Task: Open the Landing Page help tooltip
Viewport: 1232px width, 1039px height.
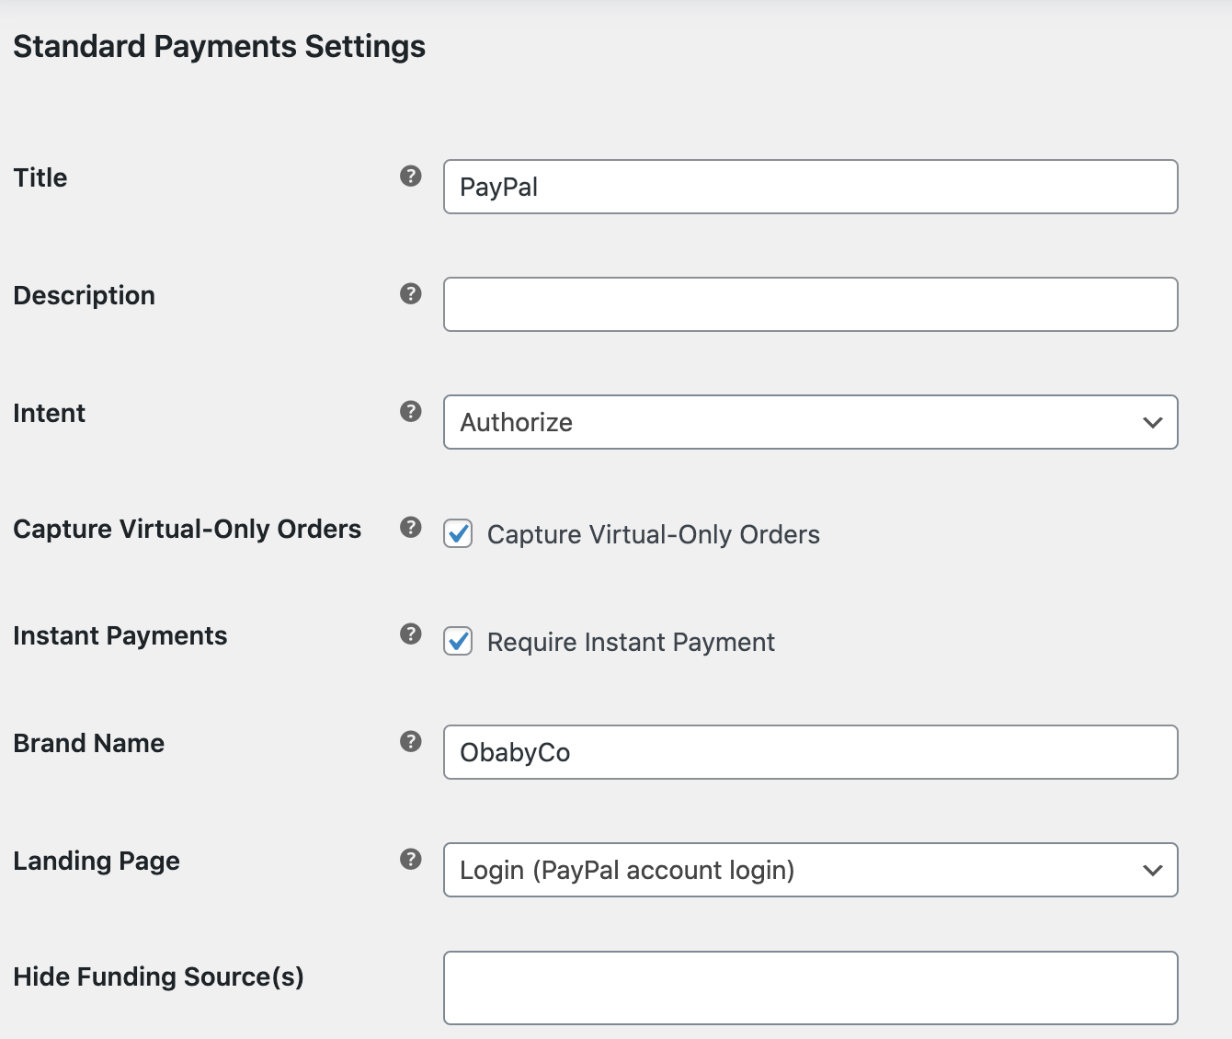Action: (411, 858)
